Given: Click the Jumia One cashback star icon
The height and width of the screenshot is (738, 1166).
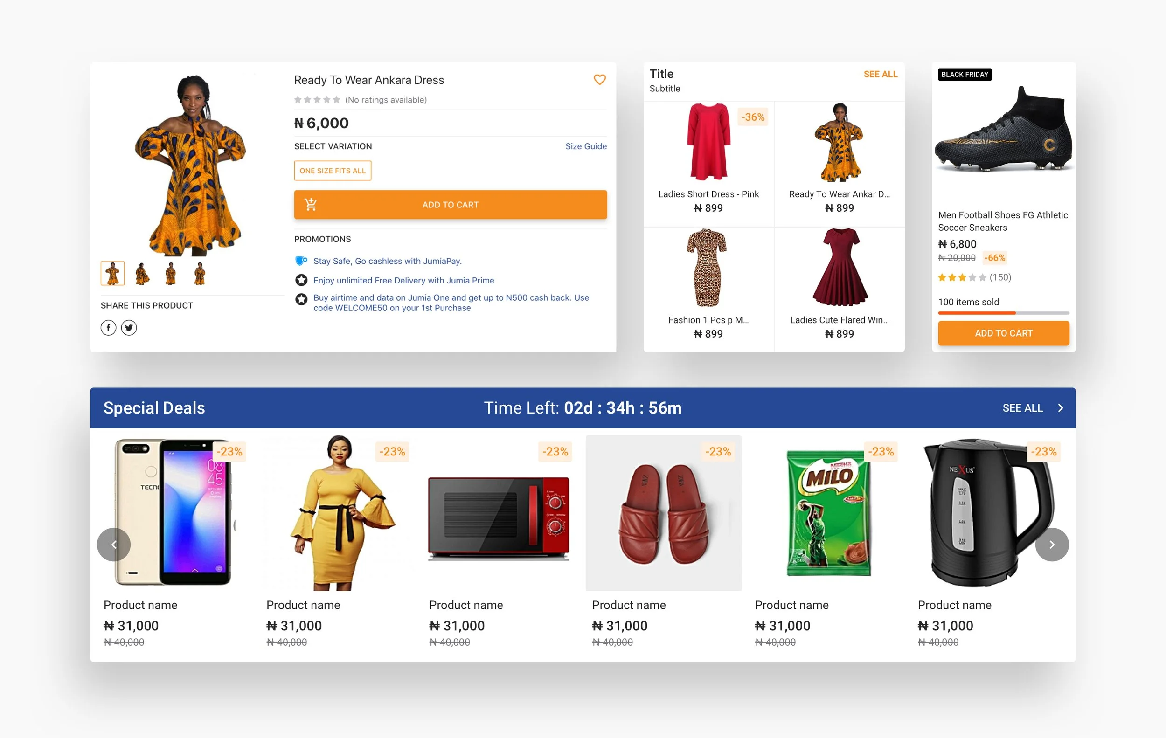Looking at the screenshot, I should [301, 299].
